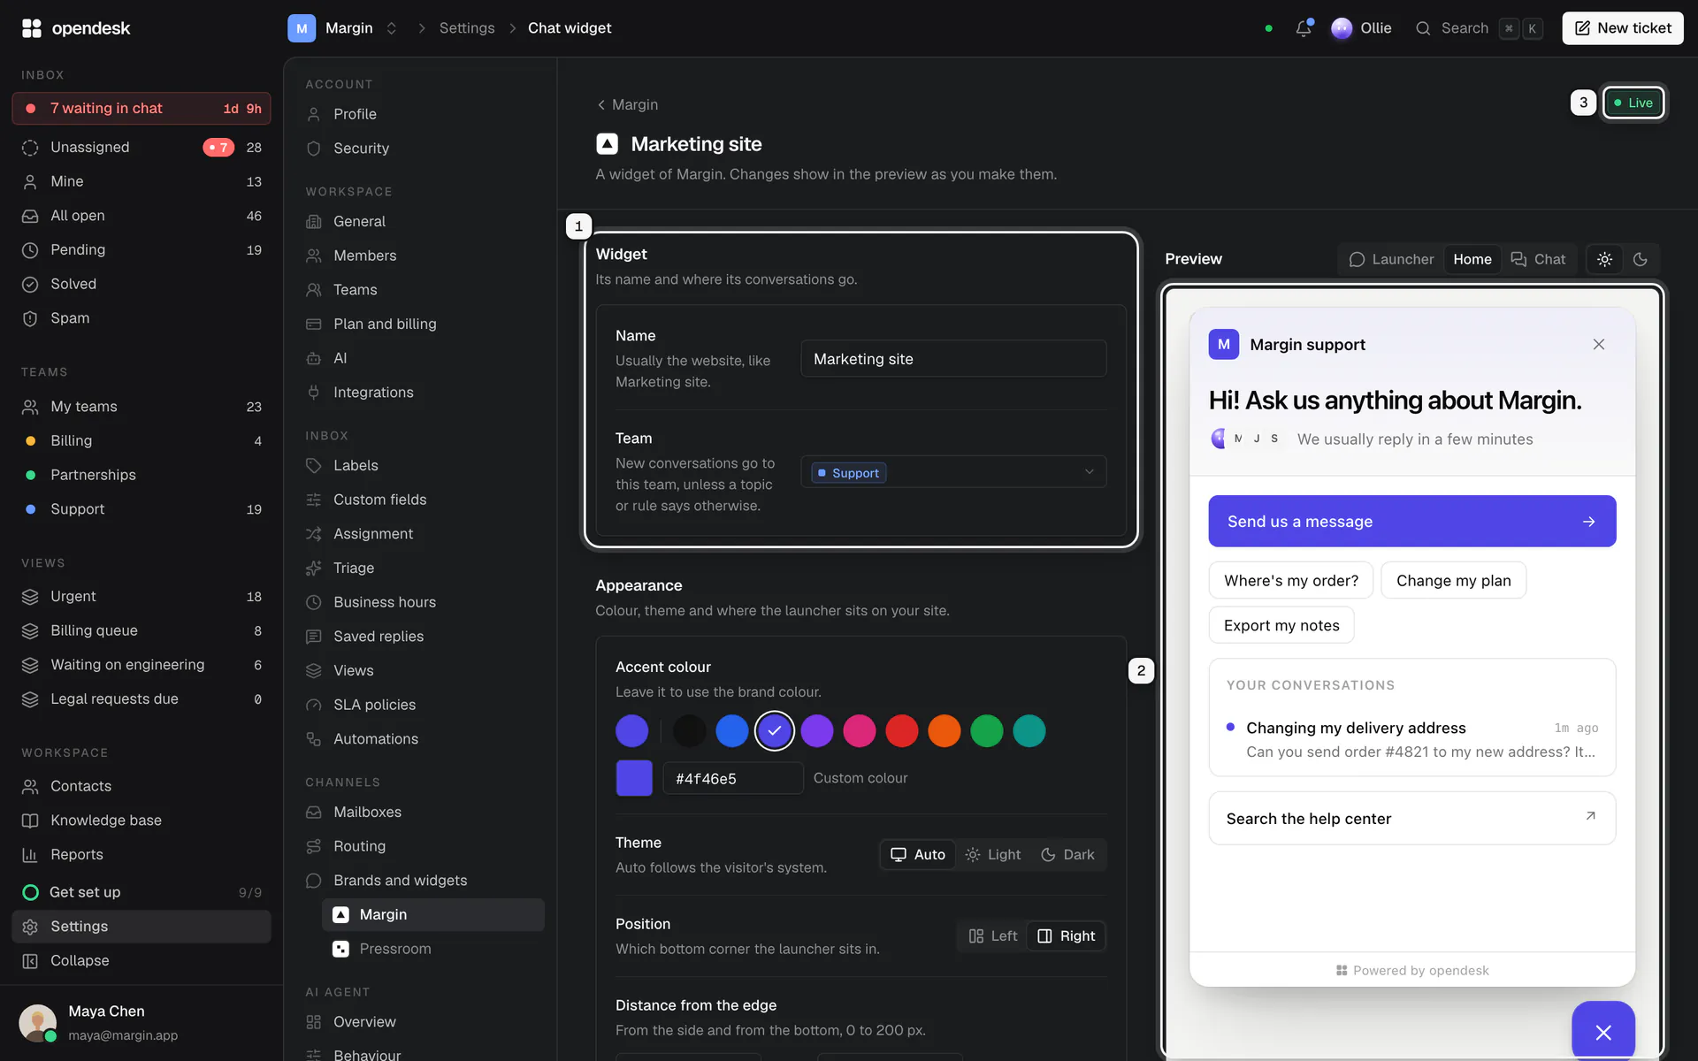Click the custom colour hex field
Image resolution: width=1698 pixels, height=1061 pixels.
[733, 779]
